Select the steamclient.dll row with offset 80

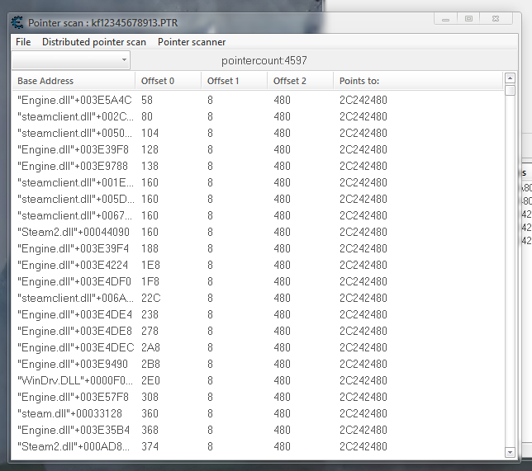tap(258, 116)
